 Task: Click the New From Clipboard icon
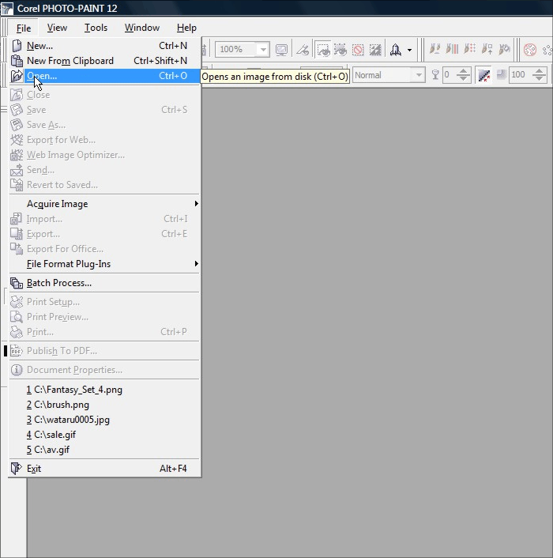[x=17, y=61]
